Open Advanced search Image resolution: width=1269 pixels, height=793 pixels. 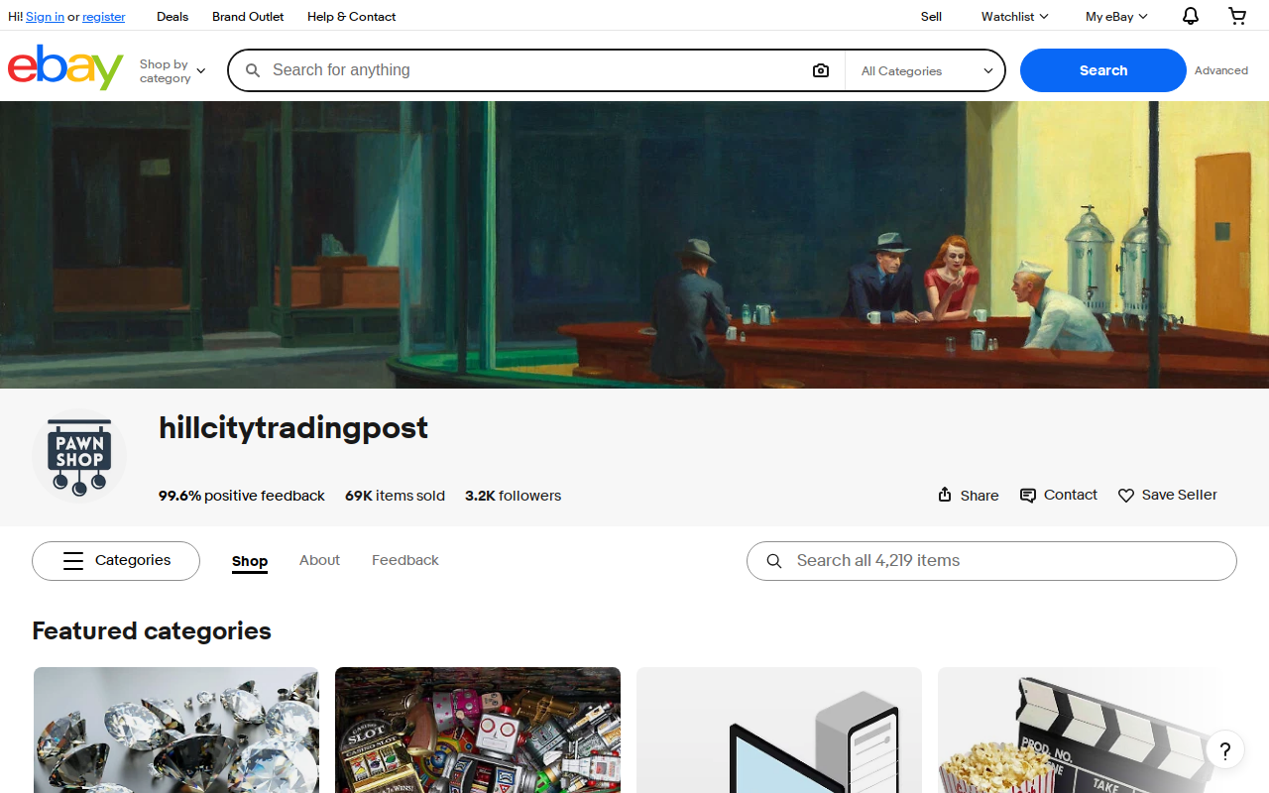click(1220, 70)
